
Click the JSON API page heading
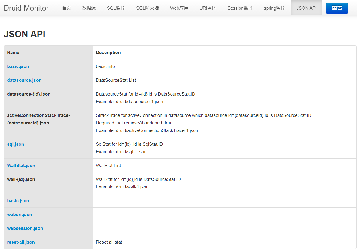point(24,34)
